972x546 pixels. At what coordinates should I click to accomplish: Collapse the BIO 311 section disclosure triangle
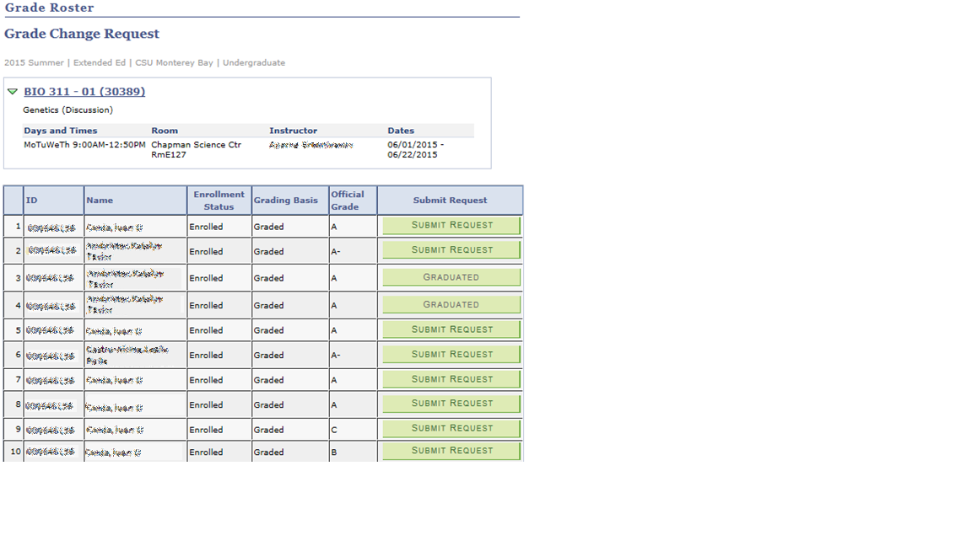pos(13,92)
